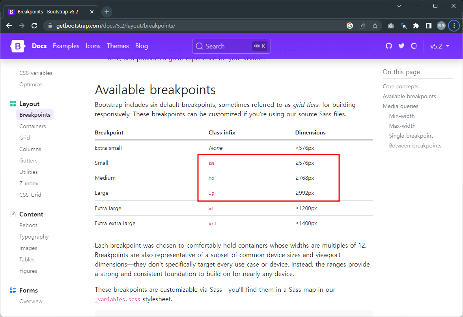
Task: Toggle the Chrome side panel icon
Action: (x=428, y=26)
